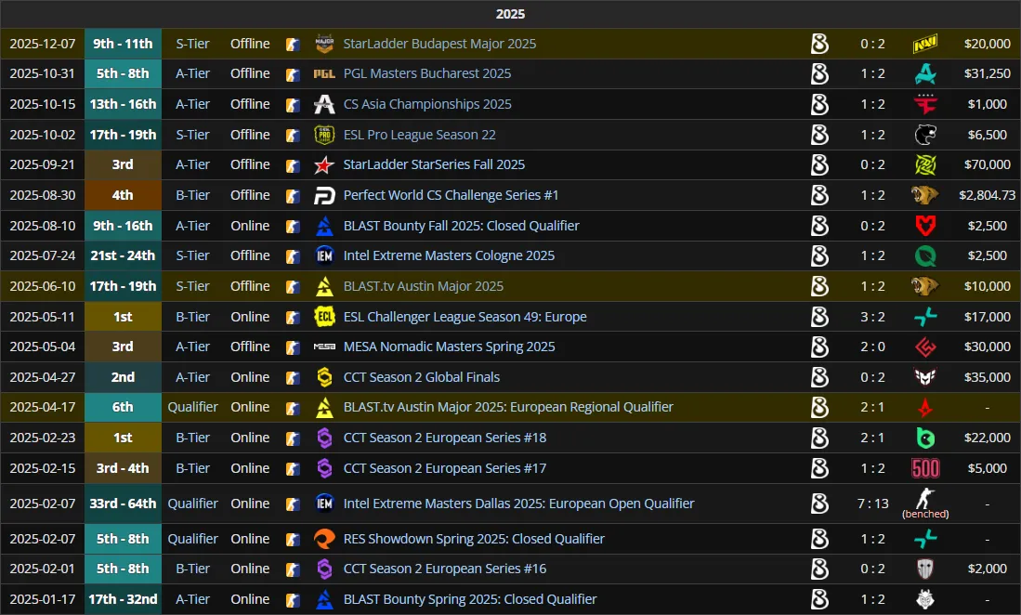This screenshot has height=615, width=1021.
Task: Click MOUZ opponent logo in BLAST Bounty Fall row
Action: [x=924, y=226]
